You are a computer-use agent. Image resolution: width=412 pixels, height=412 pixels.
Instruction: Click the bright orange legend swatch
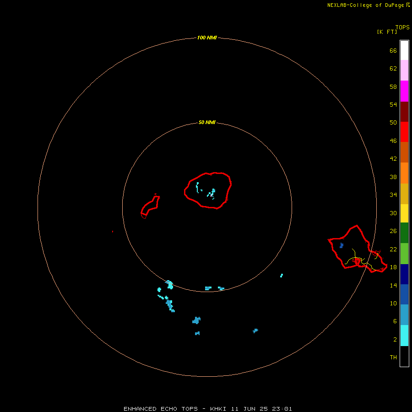point(404,173)
